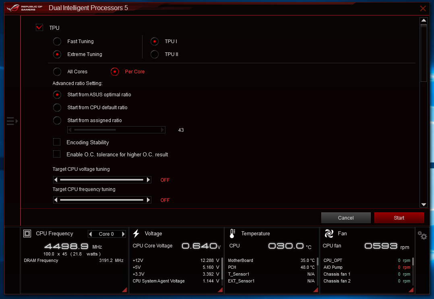Click the ROG Republic of Gamers logo

pos(25,8)
